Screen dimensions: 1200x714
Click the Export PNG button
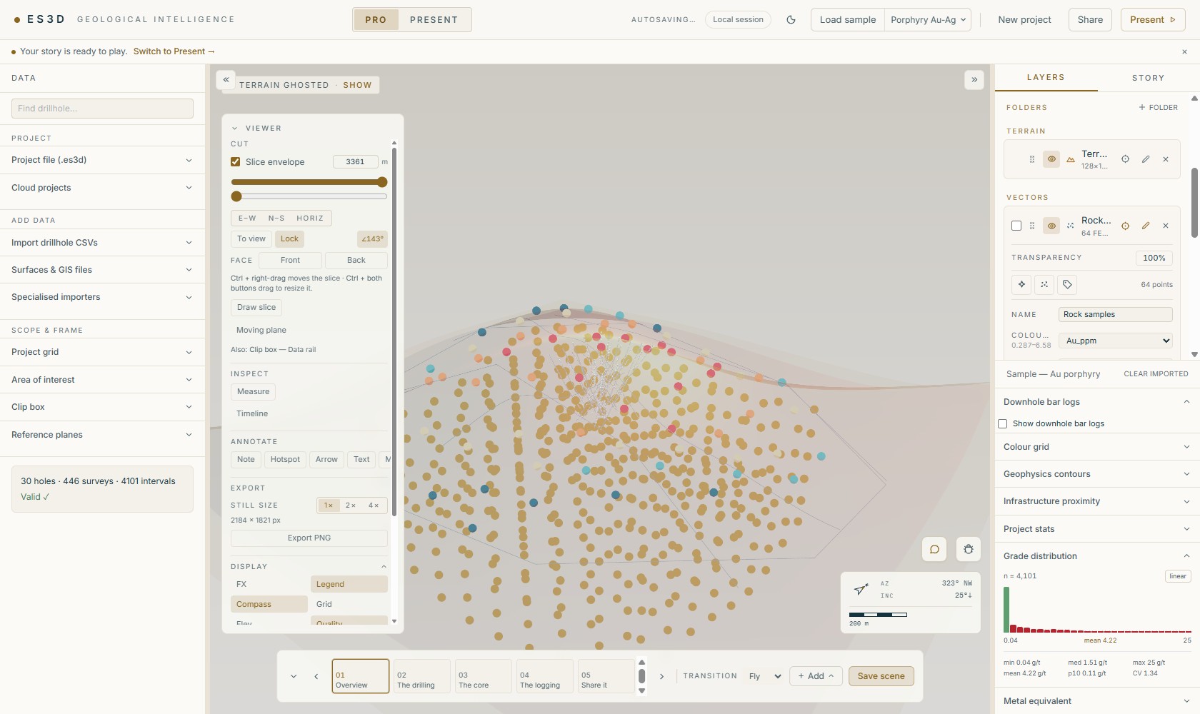tap(309, 538)
